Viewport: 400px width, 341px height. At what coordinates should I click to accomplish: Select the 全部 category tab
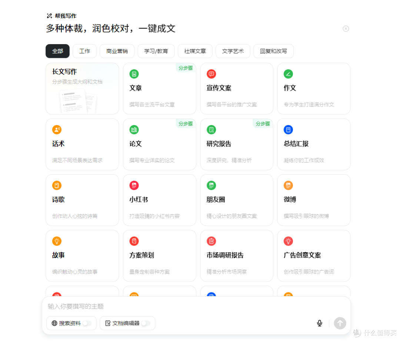click(x=58, y=51)
